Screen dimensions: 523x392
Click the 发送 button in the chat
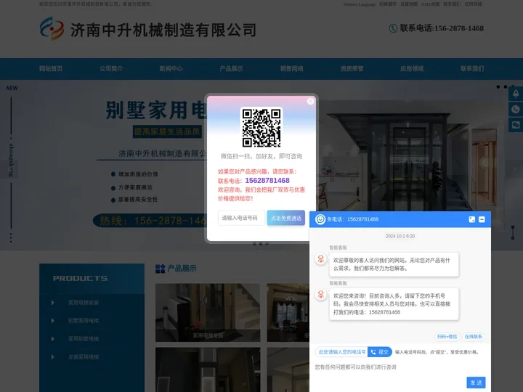476,383
